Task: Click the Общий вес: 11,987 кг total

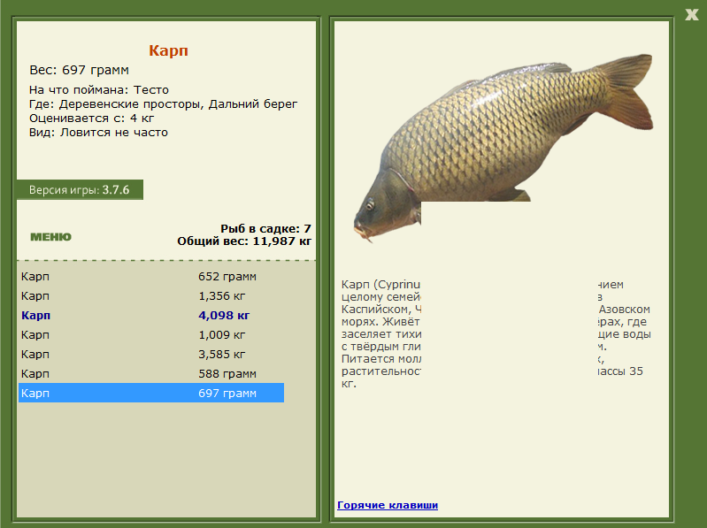Action: tap(244, 241)
